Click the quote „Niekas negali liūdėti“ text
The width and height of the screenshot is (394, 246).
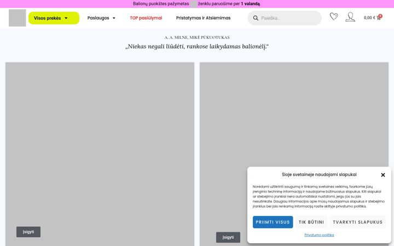(x=197, y=46)
